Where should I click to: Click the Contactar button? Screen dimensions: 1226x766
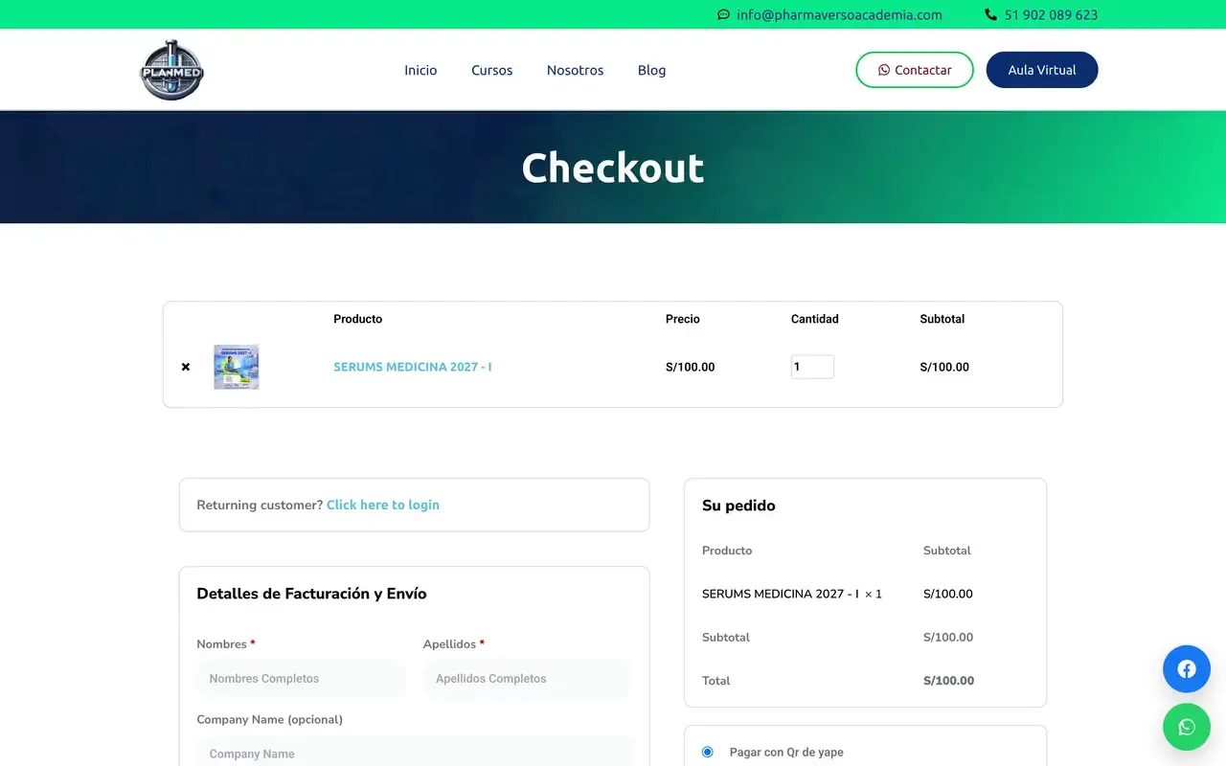915,70
